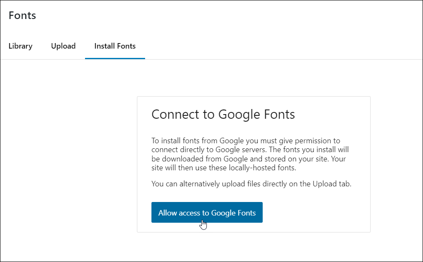Select the Install Fonts tab
The width and height of the screenshot is (423, 262).
115,46
